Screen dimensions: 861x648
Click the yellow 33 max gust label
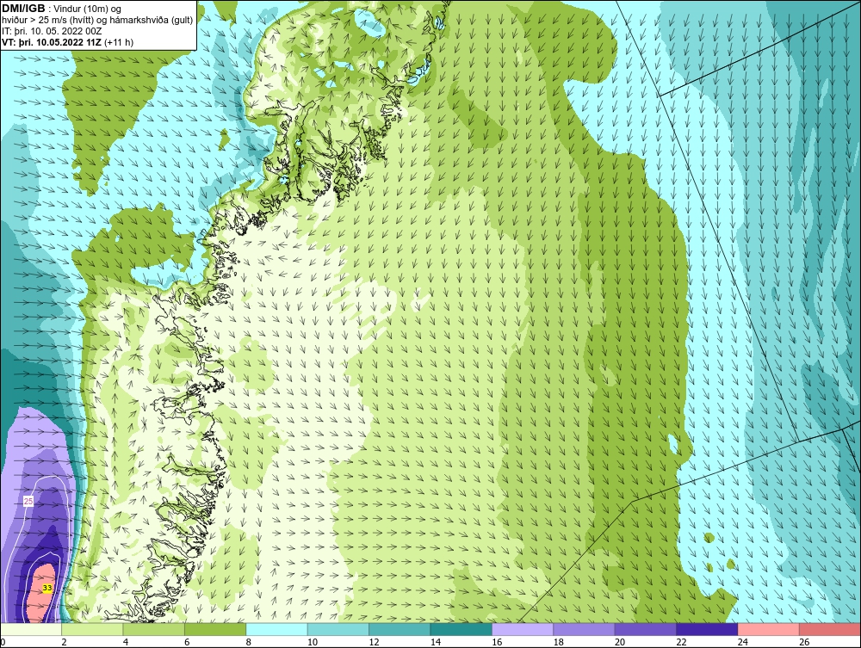coord(47,589)
